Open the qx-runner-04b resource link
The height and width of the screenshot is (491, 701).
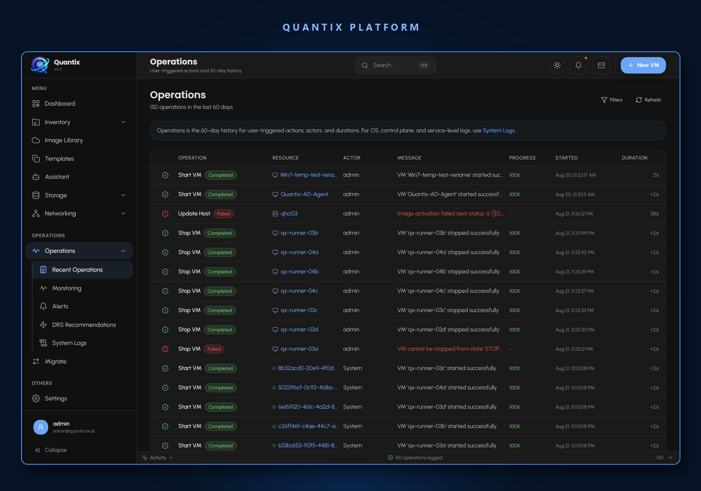(x=300, y=272)
